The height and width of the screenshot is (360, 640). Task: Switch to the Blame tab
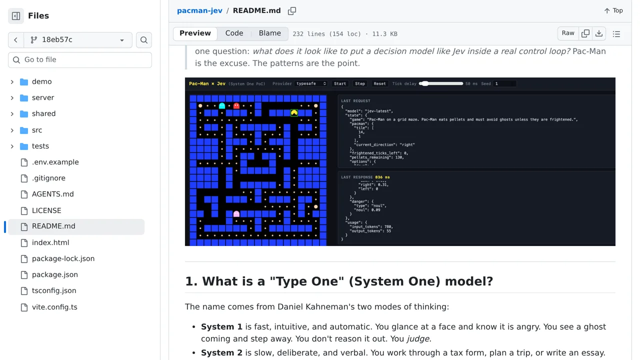[x=270, y=33]
